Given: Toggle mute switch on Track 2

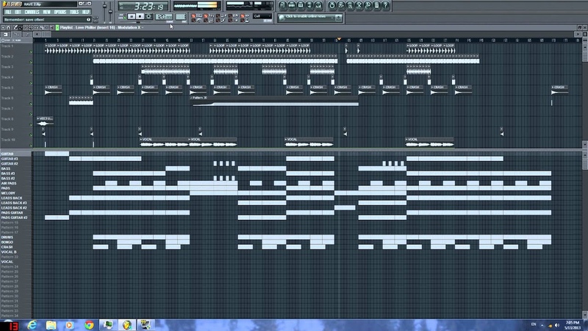Looking at the screenshot, I should coord(31,62).
